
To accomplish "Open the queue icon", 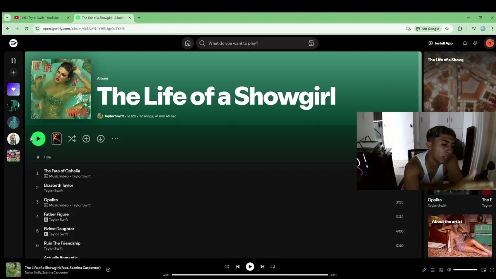I will pyautogui.click(x=433, y=270).
